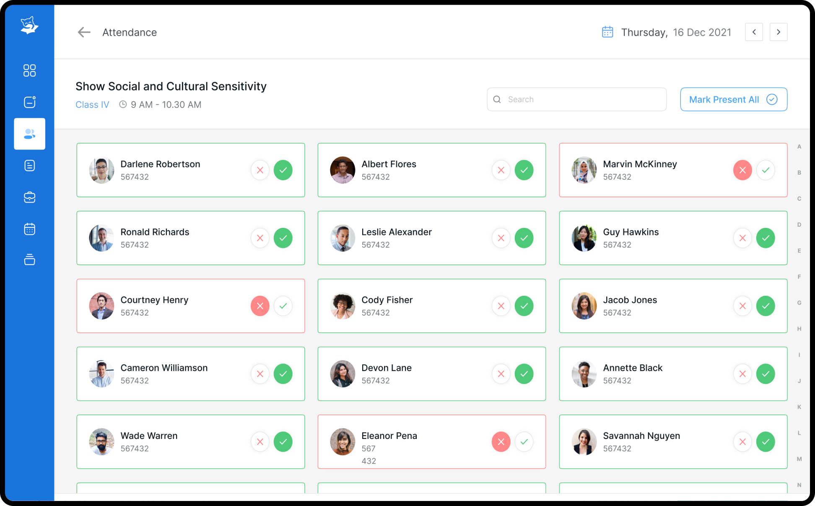Click Darlene Robertson's avatar photo
Viewport: 815px width, 506px height.
pyautogui.click(x=101, y=170)
